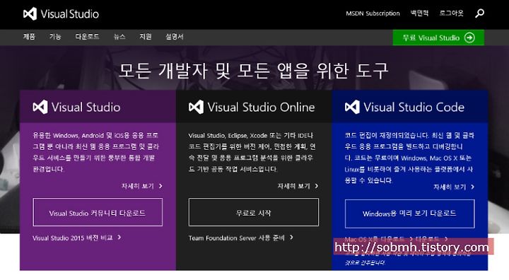Screen dimensions: 509x280
Task: Open the 설명서 menu
Action: pos(175,37)
